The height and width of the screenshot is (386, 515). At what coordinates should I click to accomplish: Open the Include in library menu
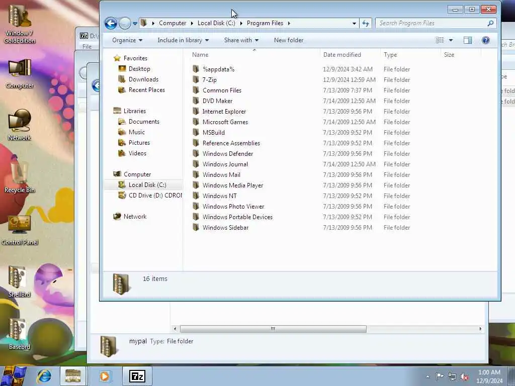point(183,40)
